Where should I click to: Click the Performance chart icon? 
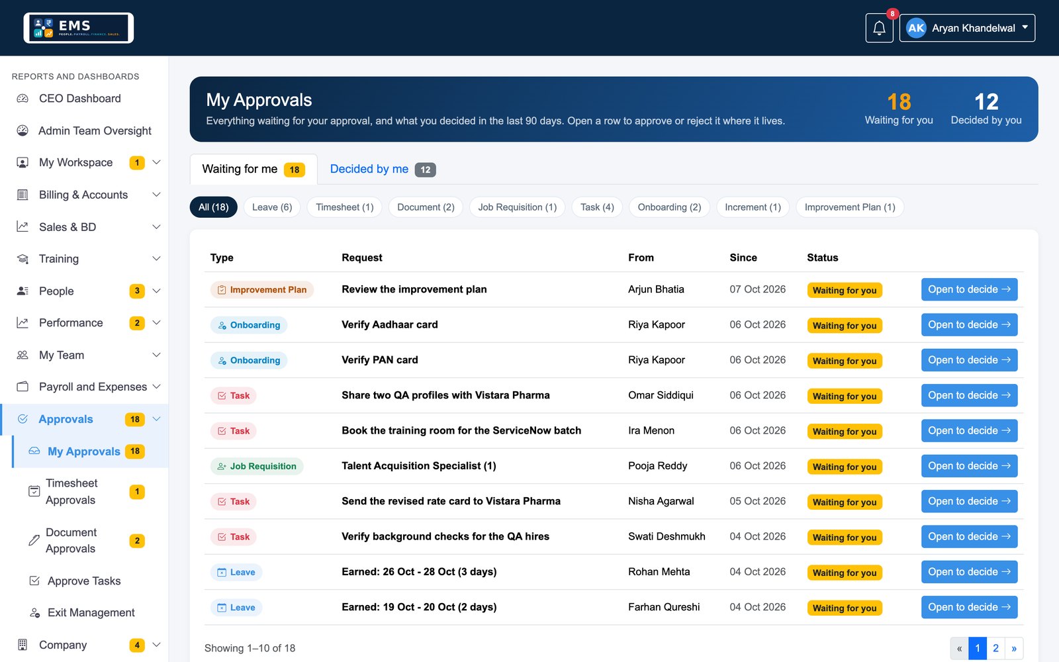pyautogui.click(x=23, y=323)
